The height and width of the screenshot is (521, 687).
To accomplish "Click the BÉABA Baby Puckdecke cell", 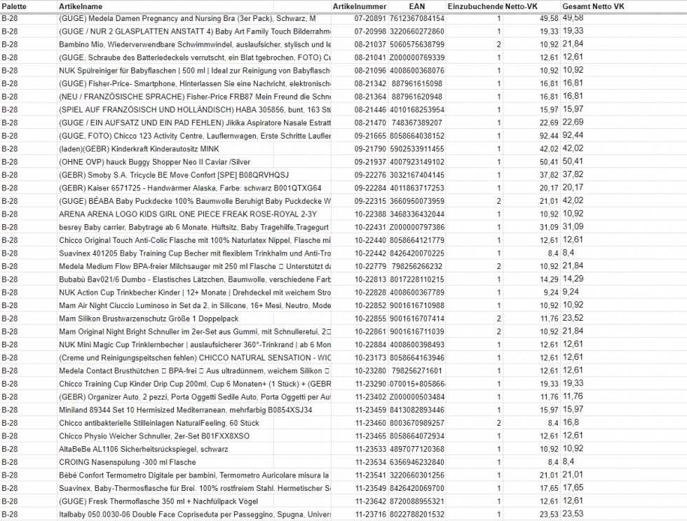I will pos(195,201).
